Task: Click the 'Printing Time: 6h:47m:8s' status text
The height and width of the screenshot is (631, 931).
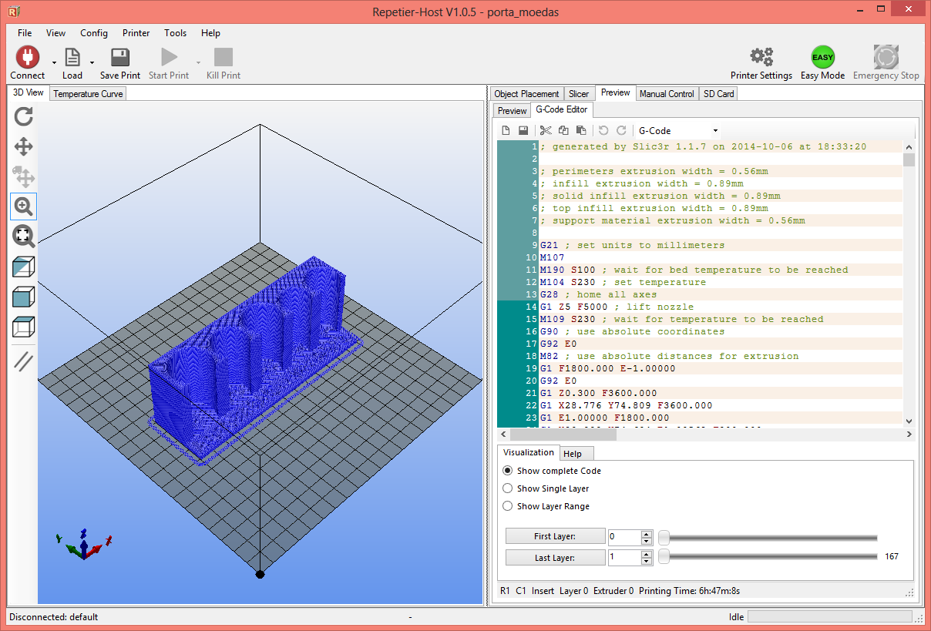Action: click(x=689, y=591)
